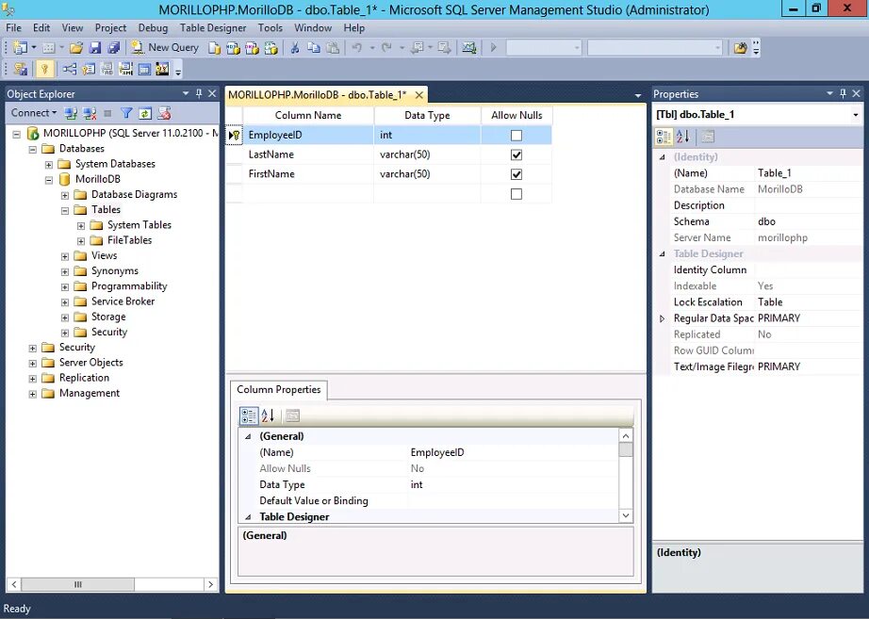Click the Default Value or Binding field

pos(513,501)
